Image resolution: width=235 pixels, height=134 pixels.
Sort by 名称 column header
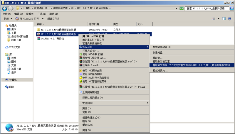pyautogui.click(x=61, y=24)
